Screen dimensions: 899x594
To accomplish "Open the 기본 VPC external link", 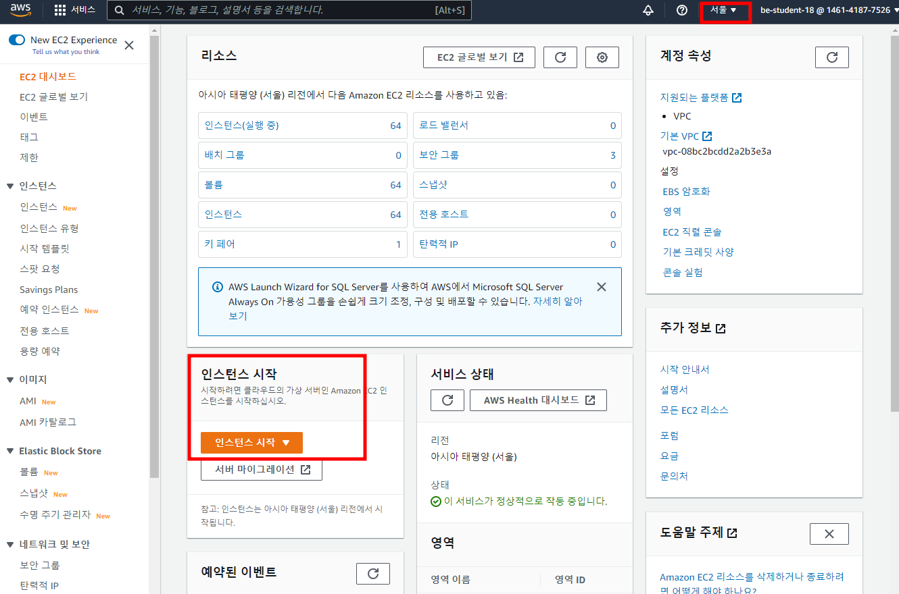I will [686, 136].
